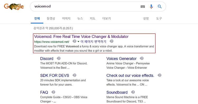Image resolution: width=198 pixels, height=104 pixels.
Task: Click 이 페이지 번역하기 link
Action: click(x=93, y=42)
